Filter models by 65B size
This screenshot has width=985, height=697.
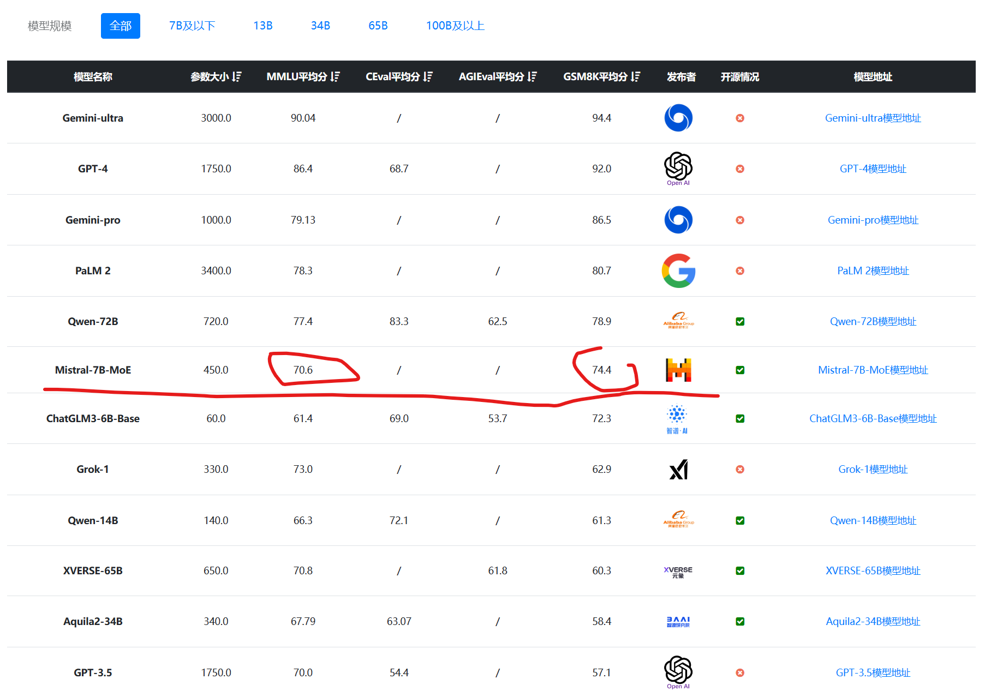378,26
